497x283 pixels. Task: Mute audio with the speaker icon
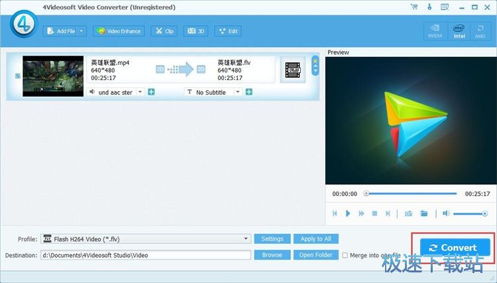(446, 213)
